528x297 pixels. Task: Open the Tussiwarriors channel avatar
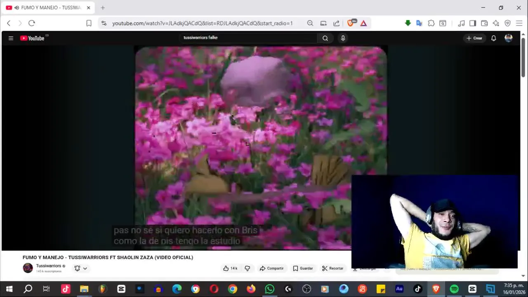[x=28, y=268]
